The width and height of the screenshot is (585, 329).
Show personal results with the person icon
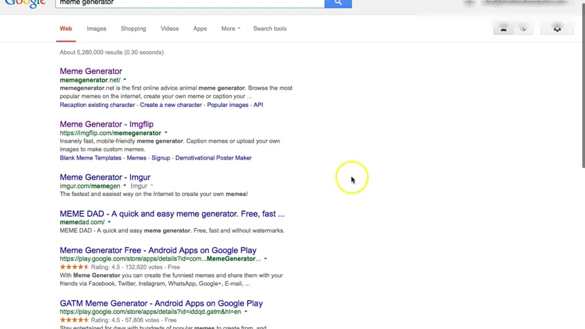tap(503, 29)
